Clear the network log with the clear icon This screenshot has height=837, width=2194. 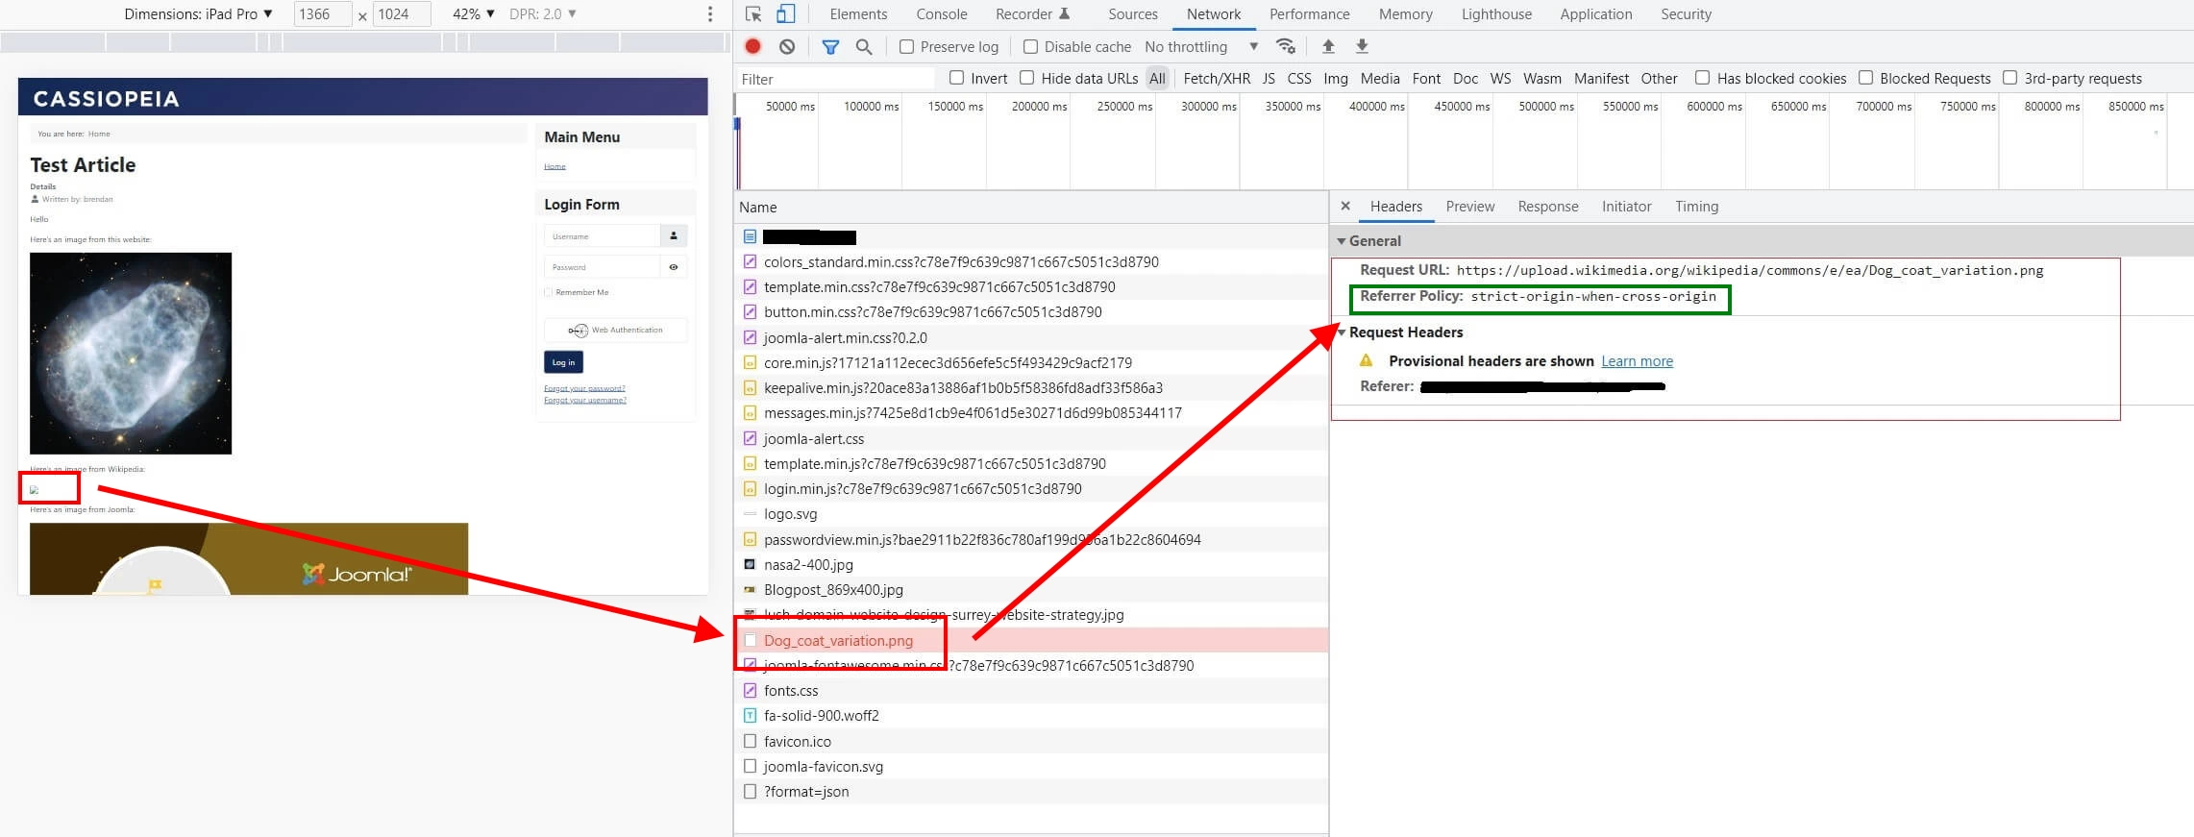click(x=787, y=46)
